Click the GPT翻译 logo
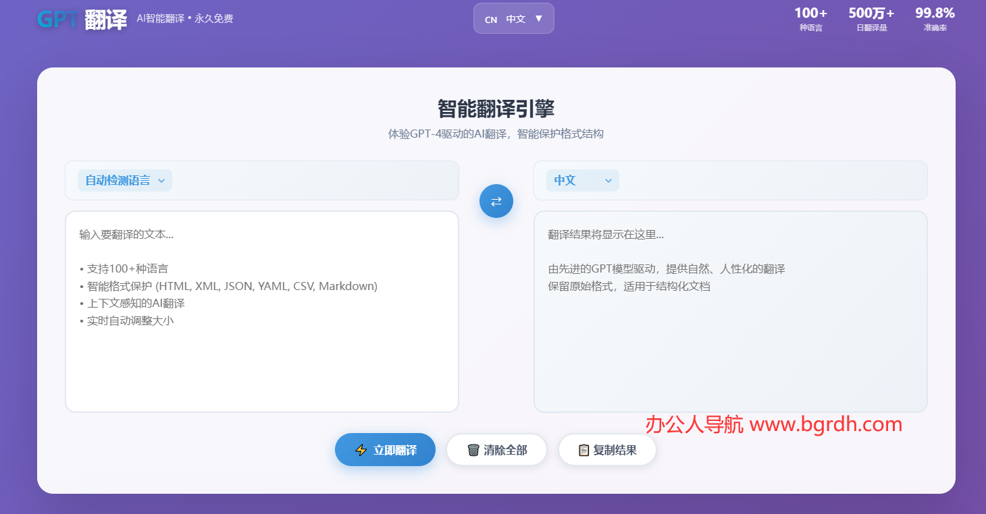This screenshot has height=514, width=986. tap(81, 18)
